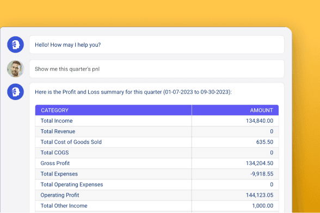This screenshot has width=320, height=213.
Task: Click the user profile photo avatar
Action: point(15,68)
